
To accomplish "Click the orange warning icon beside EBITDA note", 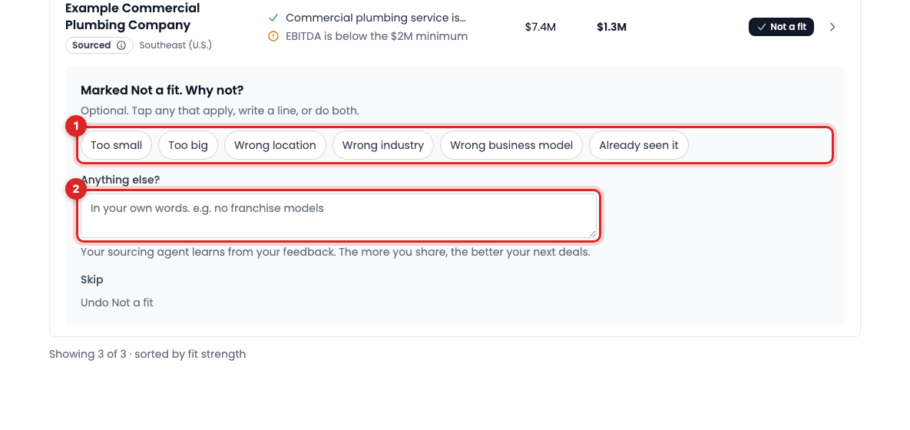I will (x=273, y=36).
